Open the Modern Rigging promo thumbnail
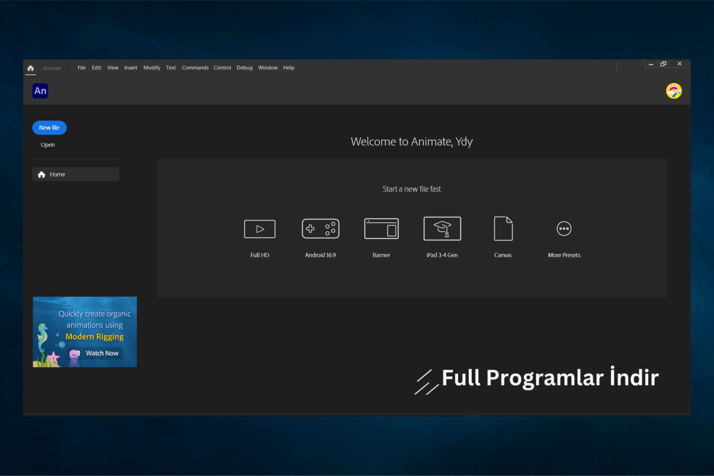The image size is (714, 476). click(85, 332)
